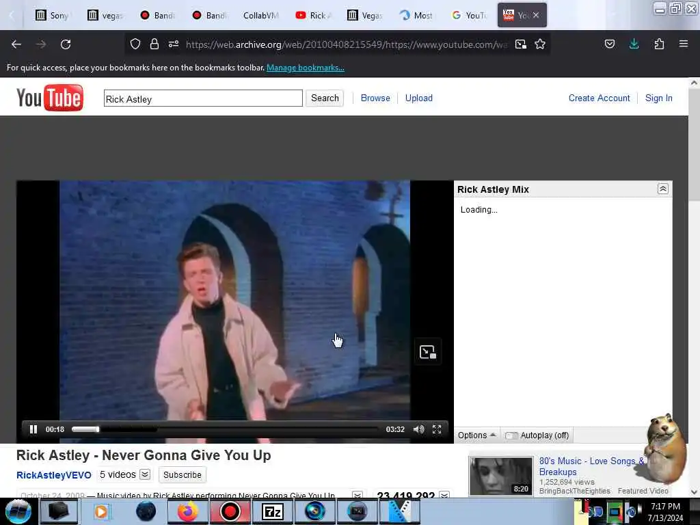Open the Upload link
Screen dimensions: 700x525
[x=419, y=98]
